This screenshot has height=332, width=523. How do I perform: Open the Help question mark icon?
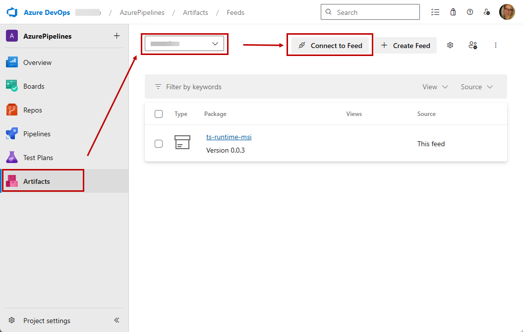click(x=470, y=12)
